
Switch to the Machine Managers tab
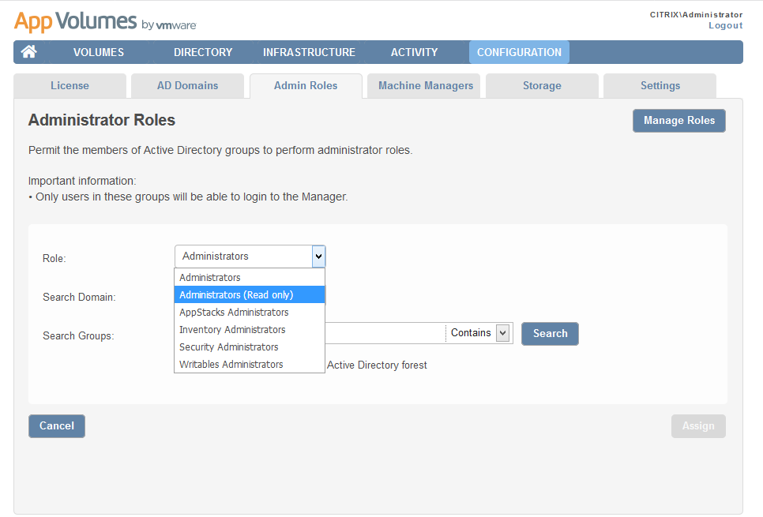coord(426,85)
